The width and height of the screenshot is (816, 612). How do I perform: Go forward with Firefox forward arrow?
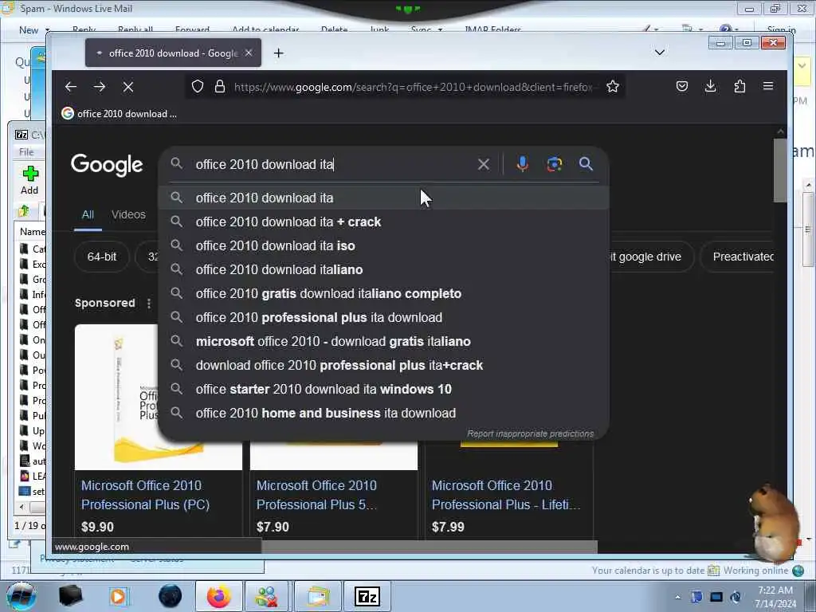coord(100,87)
